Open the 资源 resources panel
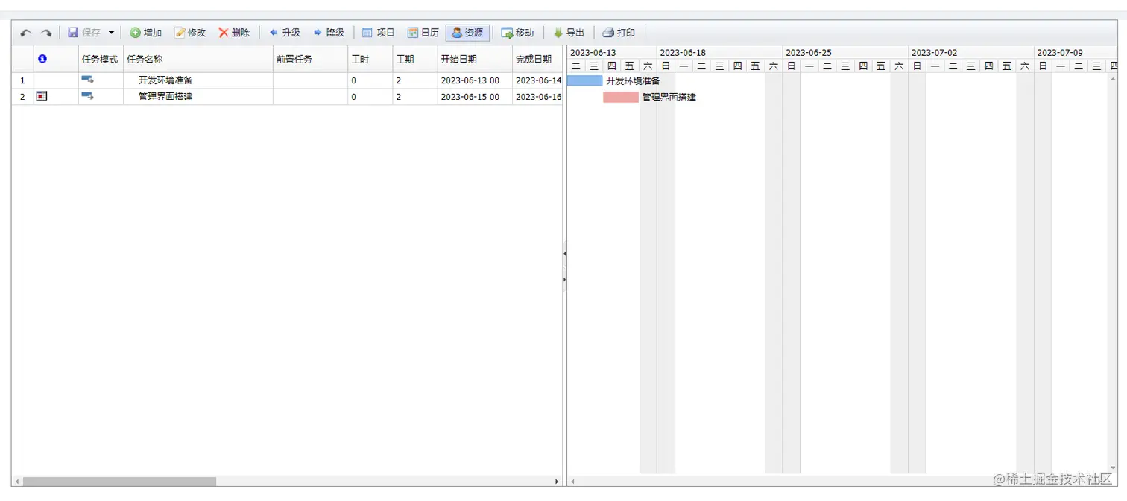 (467, 33)
